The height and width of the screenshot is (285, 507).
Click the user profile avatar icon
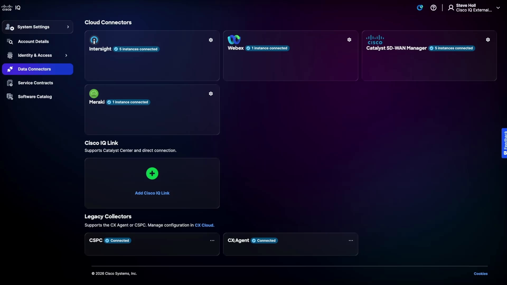(451, 8)
